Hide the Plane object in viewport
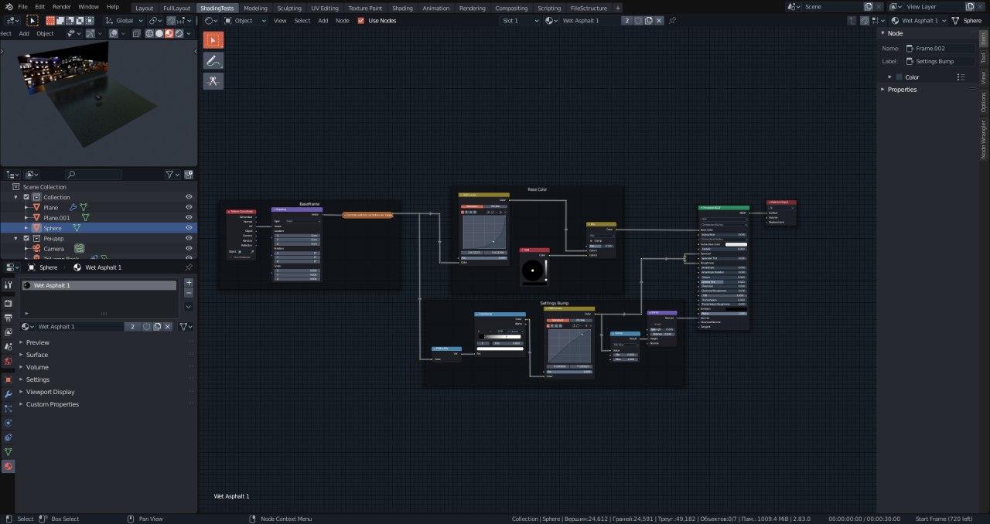The height and width of the screenshot is (524, 990). [189, 208]
